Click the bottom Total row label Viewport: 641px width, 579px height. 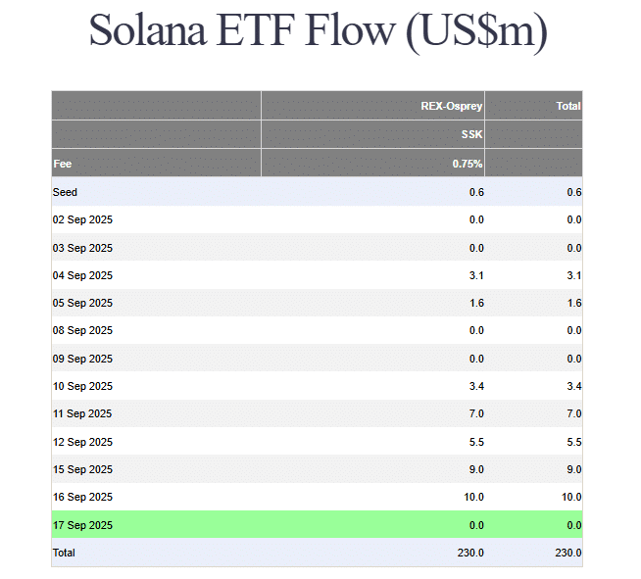(x=64, y=553)
